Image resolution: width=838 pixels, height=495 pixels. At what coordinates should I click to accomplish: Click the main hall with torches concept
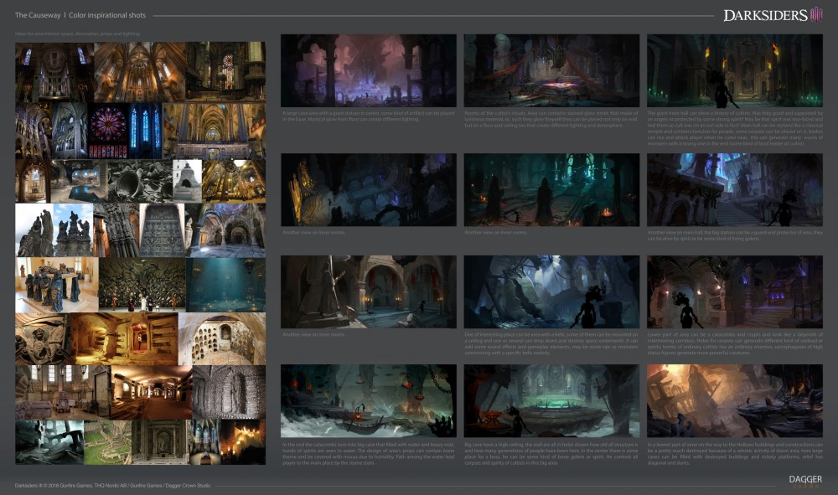(x=734, y=70)
